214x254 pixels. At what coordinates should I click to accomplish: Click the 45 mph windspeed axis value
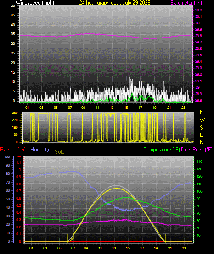click(x=13, y=15)
